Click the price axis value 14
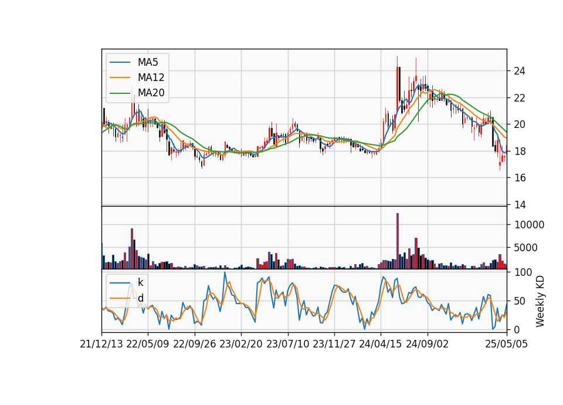Viewport: 563px width, 405px height. [519, 205]
